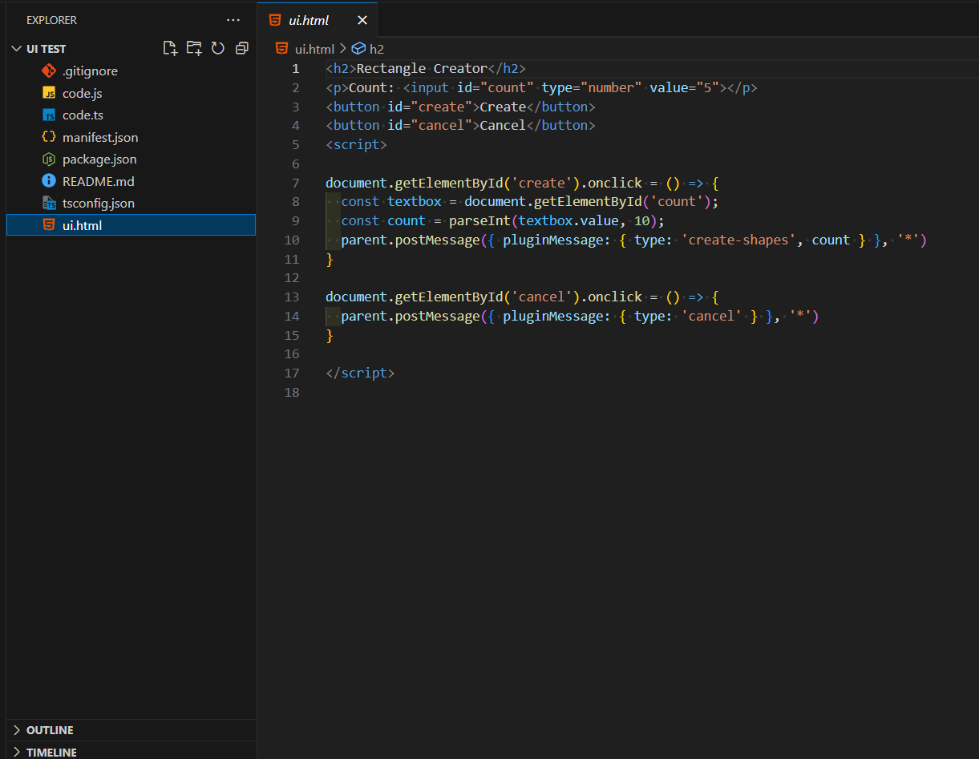
Task: Select the .gitignore file
Action: pyautogui.click(x=90, y=71)
